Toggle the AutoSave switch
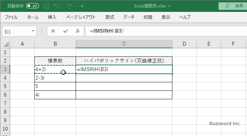The height and width of the screenshot is (136, 247). point(33,6)
